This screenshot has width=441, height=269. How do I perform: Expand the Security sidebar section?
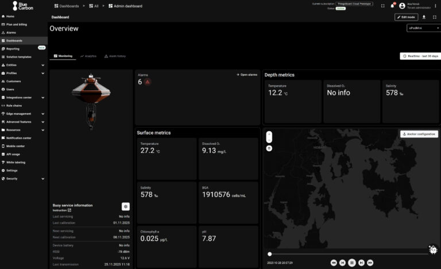tap(42, 178)
